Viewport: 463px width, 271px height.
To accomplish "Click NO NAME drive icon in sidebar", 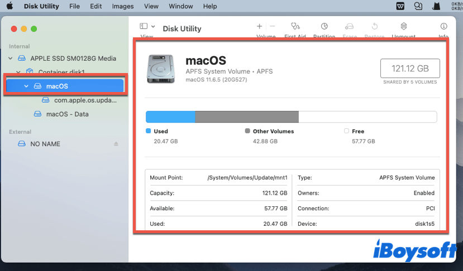I will (22, 144).
